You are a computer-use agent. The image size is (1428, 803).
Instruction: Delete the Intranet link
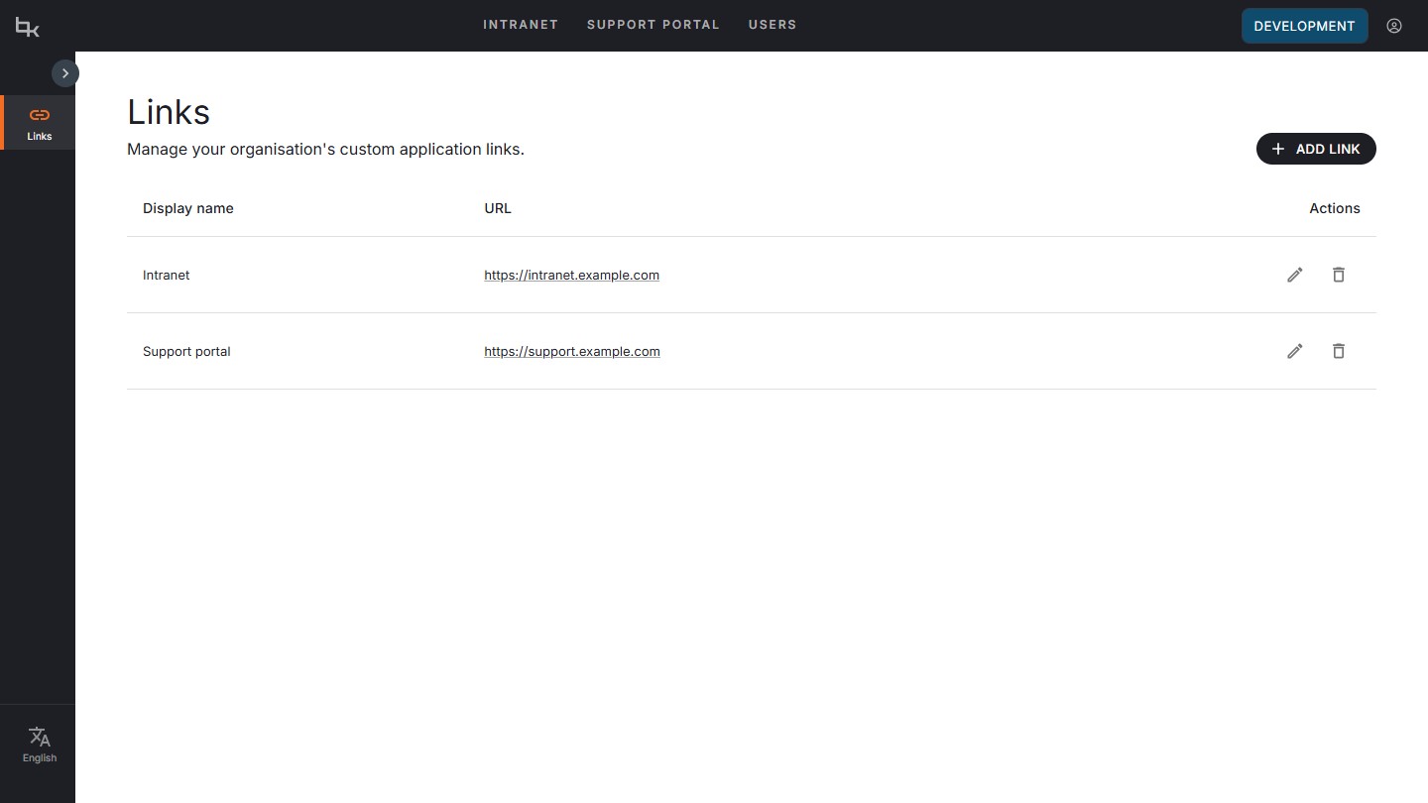(x=1339, y=275)
